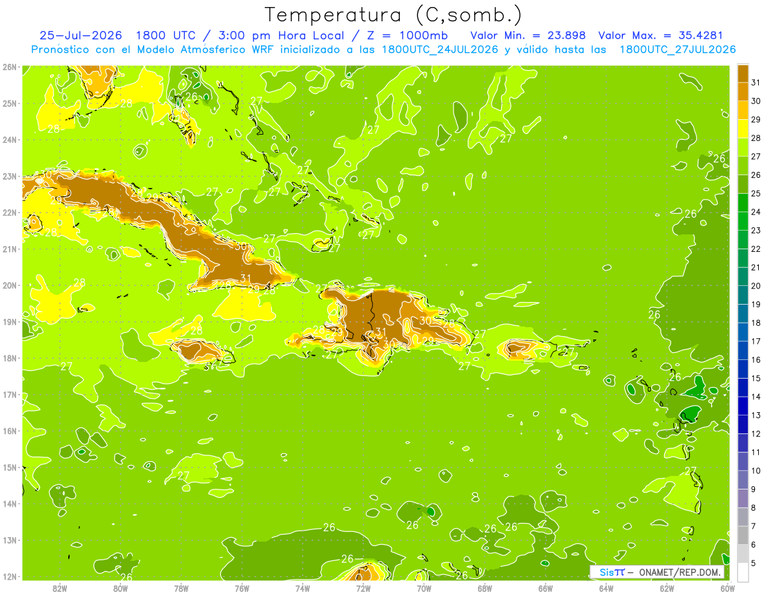Click the colorbar legend label "10"
Screen dimensions: 773x597
coord(756,471)
